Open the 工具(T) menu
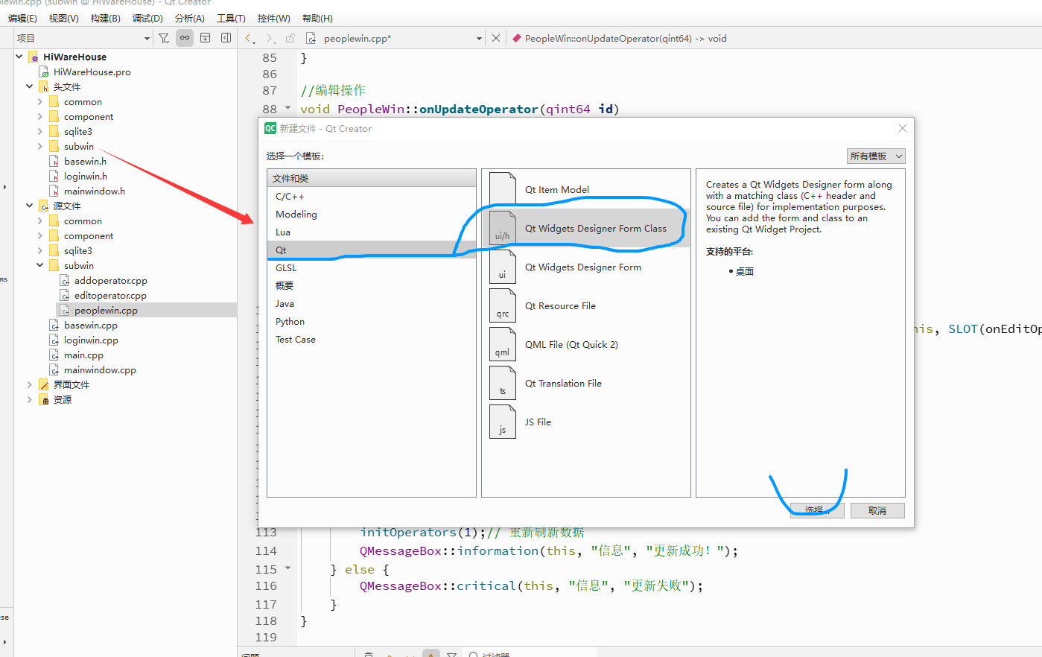 [231, 18]
